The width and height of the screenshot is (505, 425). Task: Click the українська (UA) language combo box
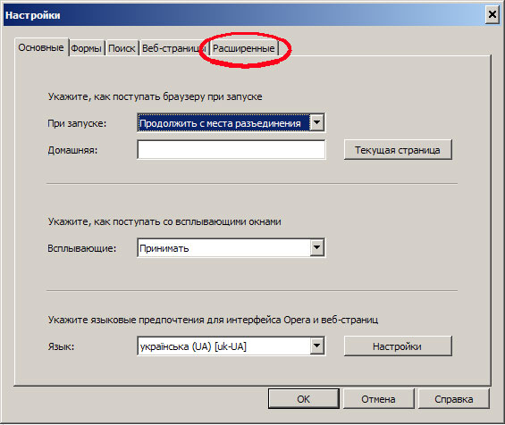point(231,346)
